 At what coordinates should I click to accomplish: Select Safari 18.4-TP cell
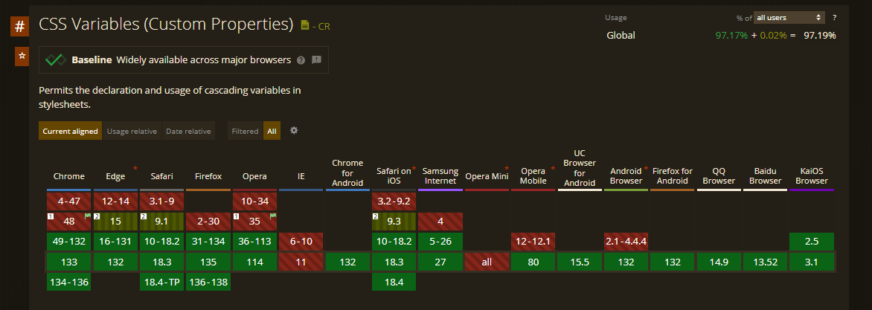coord(162,282)
